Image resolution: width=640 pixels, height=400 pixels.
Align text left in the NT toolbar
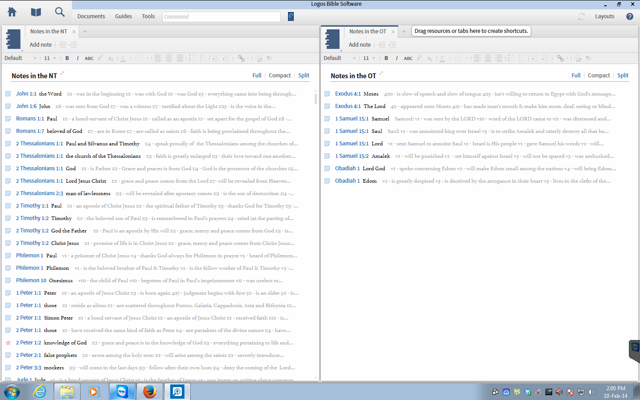click(158, 58)
